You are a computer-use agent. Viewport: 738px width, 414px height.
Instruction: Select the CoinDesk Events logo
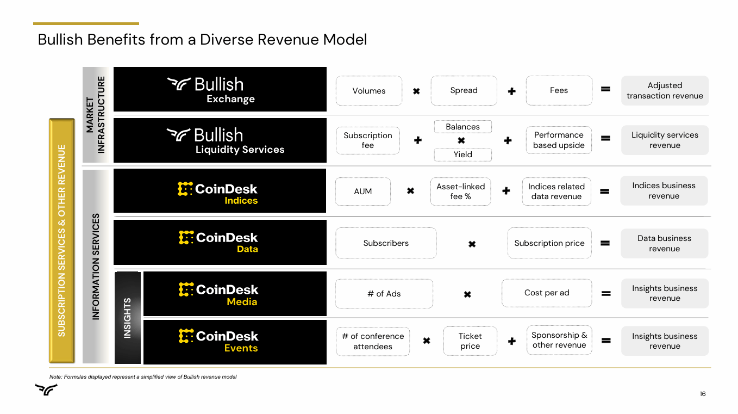234,342
